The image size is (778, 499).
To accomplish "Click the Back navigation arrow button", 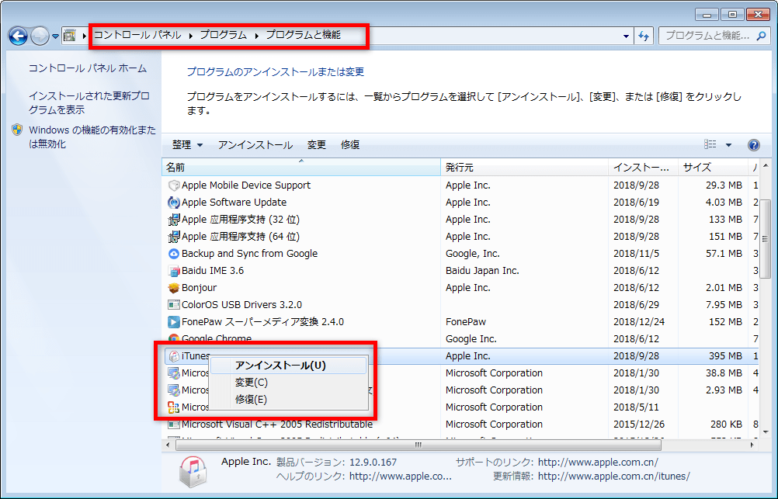I will click(x=19, y=36).
